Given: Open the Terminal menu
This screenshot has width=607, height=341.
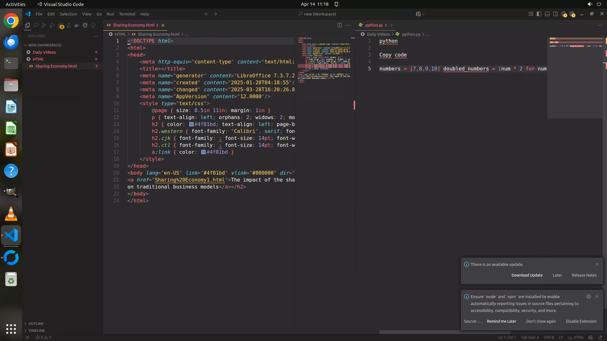Looking at the screenshot, I should tap(127, 14).
